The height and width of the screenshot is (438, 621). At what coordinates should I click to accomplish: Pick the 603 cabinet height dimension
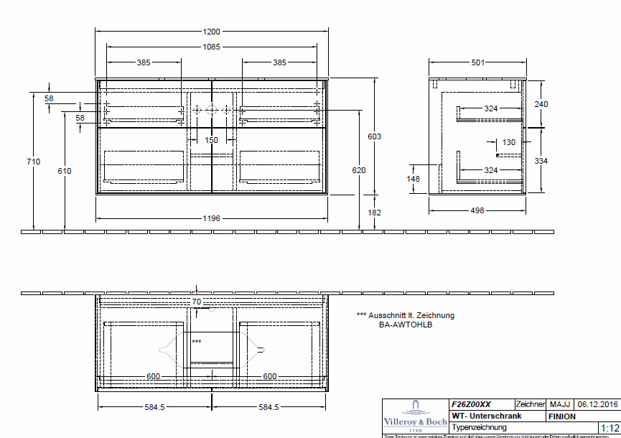(x=374, y=136)
